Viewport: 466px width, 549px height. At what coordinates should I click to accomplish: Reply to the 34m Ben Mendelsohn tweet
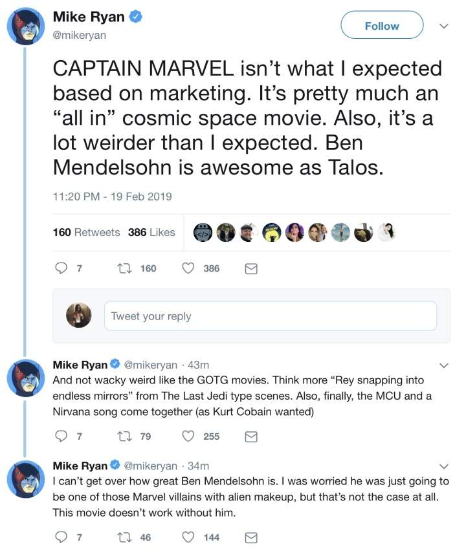[63, 537]
